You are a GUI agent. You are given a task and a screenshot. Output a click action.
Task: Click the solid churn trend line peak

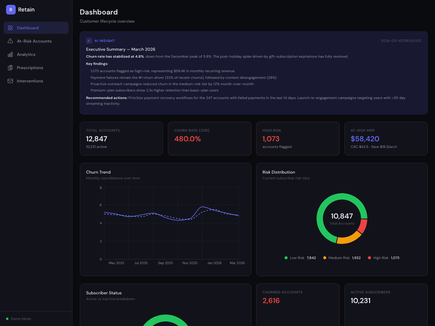[x=202, y=207]
